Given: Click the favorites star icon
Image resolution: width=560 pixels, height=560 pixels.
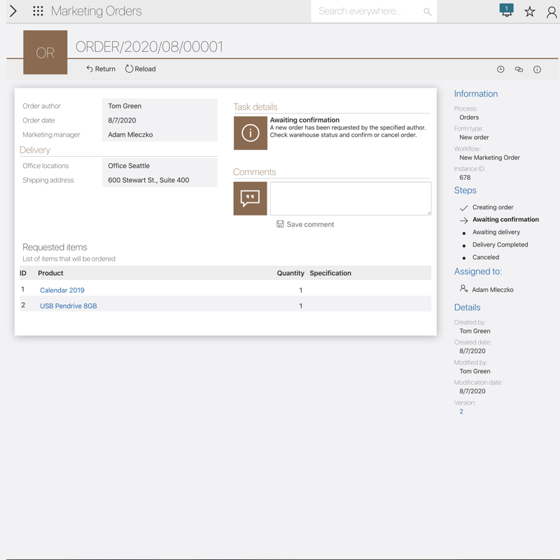Looking at the screenshot, I should (x=530, y=12).
